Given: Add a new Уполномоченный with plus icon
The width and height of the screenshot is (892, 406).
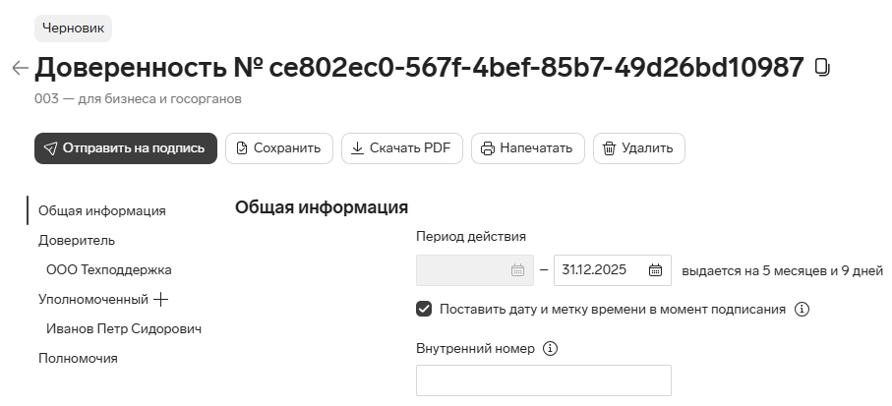Looking at the screenshot, I should pos(161,300).
